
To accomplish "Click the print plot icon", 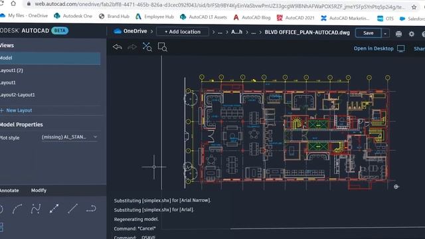I will pos(398,34).
